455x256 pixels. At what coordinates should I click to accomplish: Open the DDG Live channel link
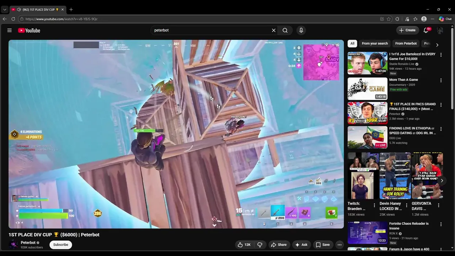(x=395, y=138)
